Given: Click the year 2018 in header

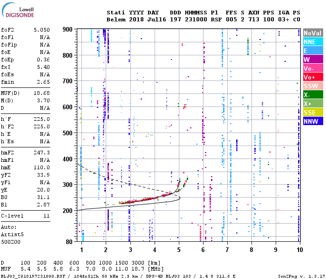Looking at the screenshot, I should [x=136, y=20].
